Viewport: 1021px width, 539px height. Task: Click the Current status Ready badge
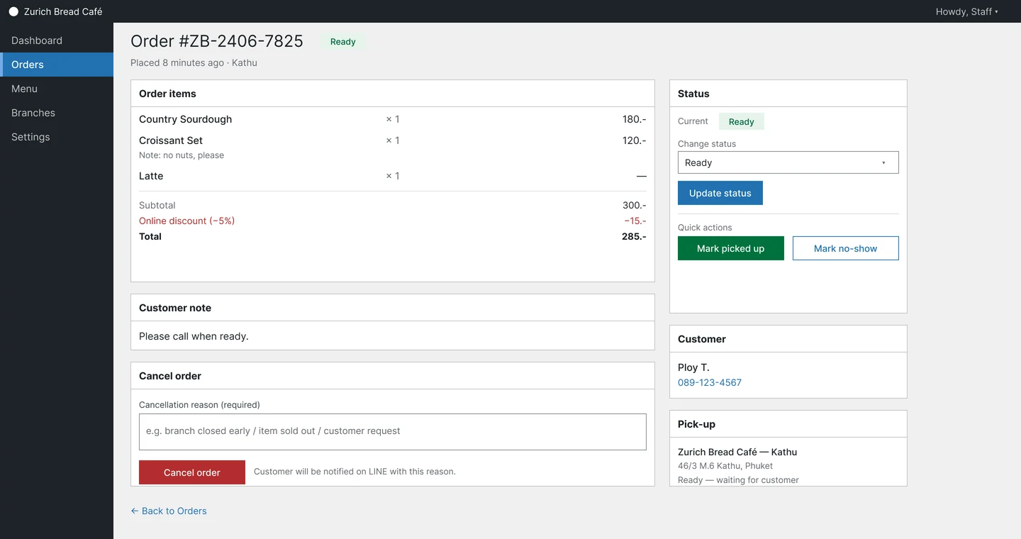[x=741, y=122]
